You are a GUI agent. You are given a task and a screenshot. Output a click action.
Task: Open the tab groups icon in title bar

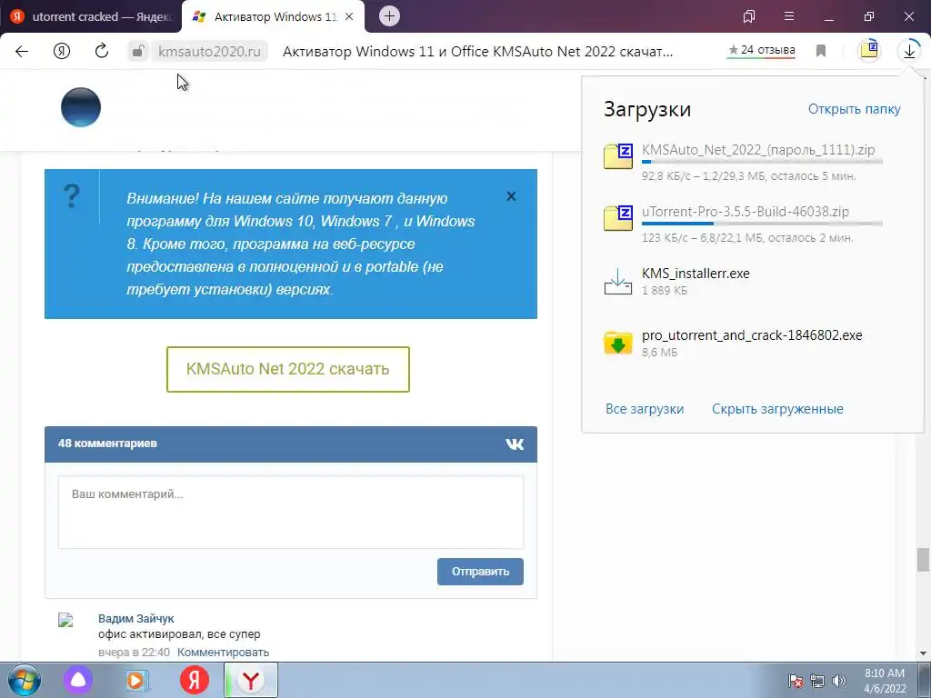coord(749,16)
